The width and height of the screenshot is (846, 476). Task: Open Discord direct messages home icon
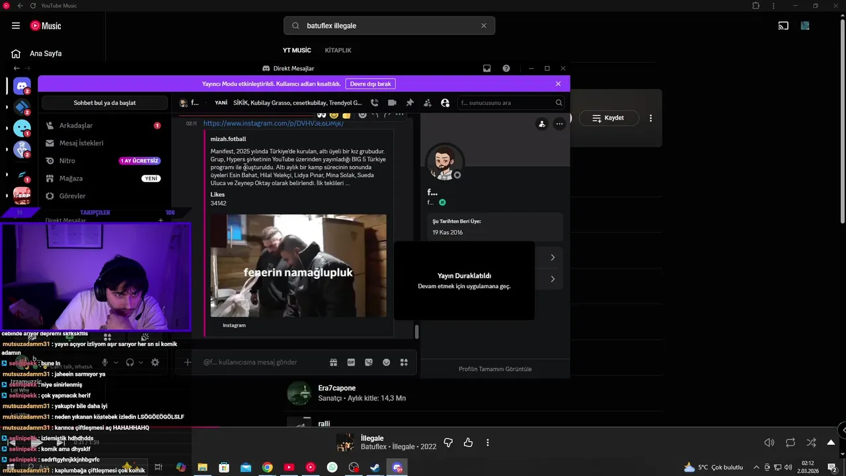[22, 86]
